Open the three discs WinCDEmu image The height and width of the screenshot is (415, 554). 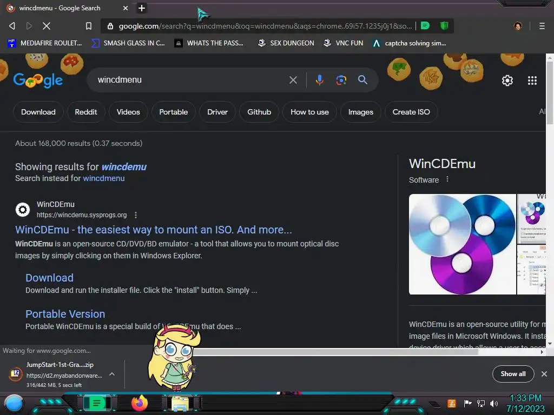pos(463,244)
